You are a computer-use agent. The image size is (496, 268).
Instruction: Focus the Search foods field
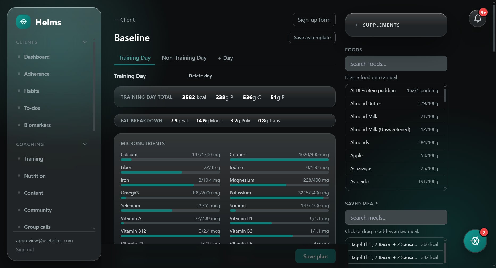click(x=396, y=64)
